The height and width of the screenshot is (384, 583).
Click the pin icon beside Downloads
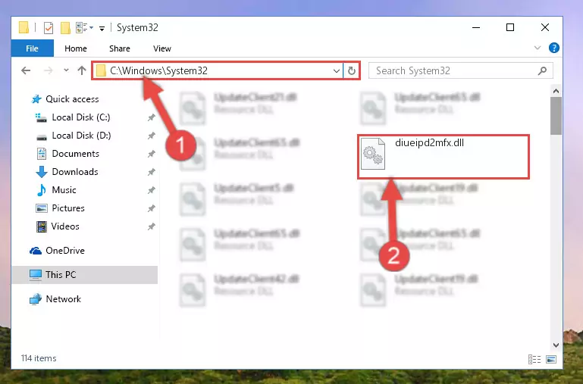coord(151,173)
